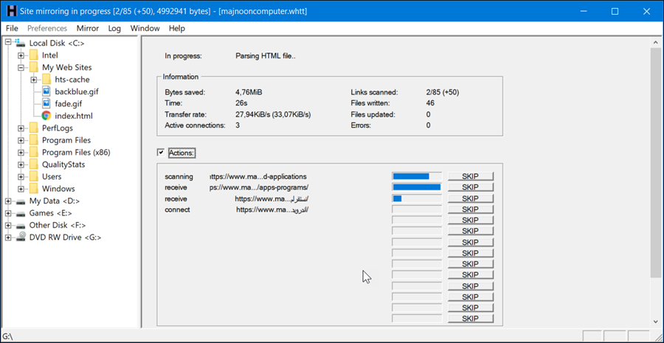Click progress bar of third row (receive)
This screenshot has height=343, width=664.
click(417, 198)
